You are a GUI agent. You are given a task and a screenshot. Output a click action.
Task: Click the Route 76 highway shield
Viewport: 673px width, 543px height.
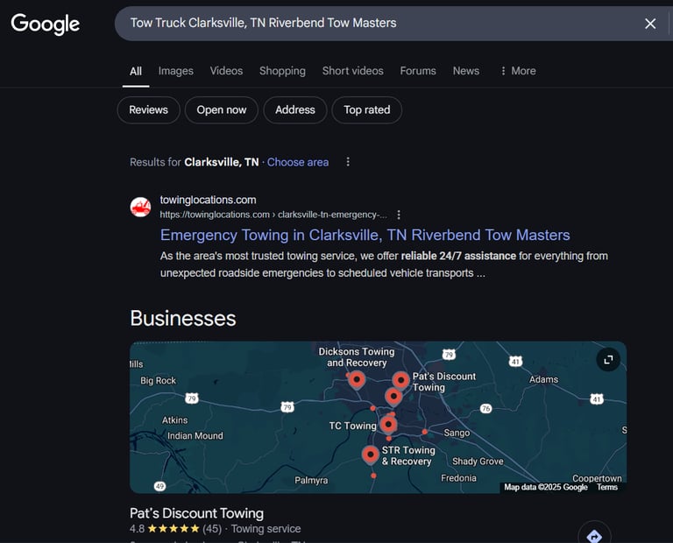click(x=485, y=408)
